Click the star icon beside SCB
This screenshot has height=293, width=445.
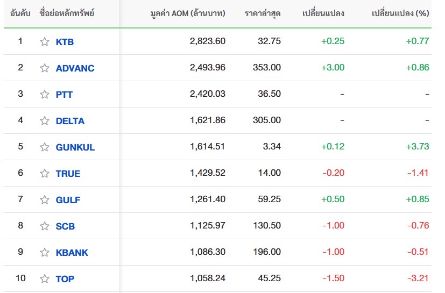pyautogui.click(x=44, y=226)
